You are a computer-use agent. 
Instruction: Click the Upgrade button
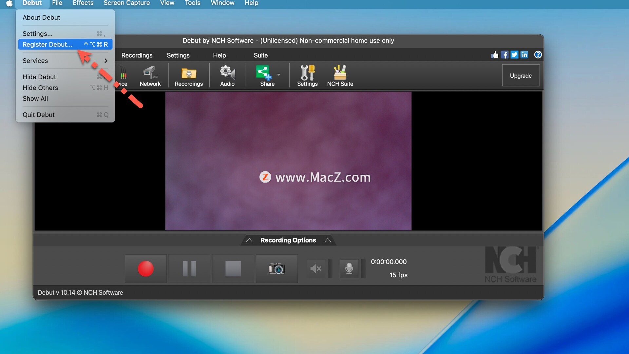521,76
